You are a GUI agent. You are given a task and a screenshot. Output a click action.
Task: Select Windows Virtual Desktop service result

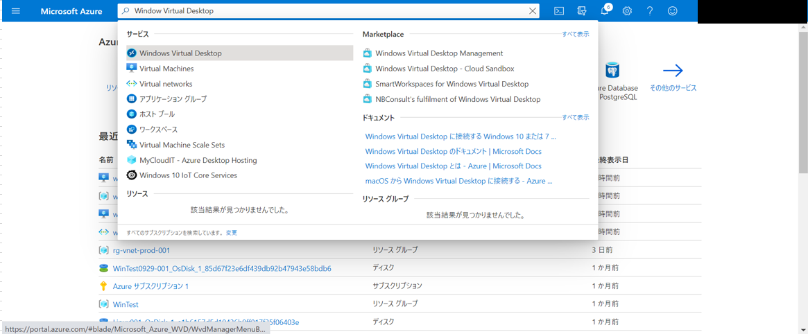[x=239, y=53]
